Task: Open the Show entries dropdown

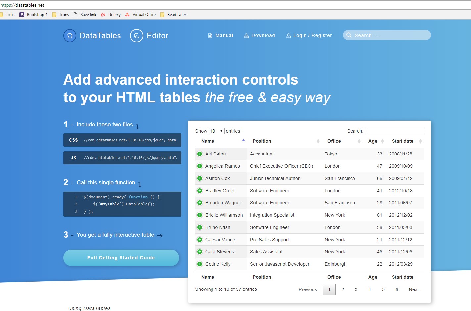Action: click(x=216, y=131)
